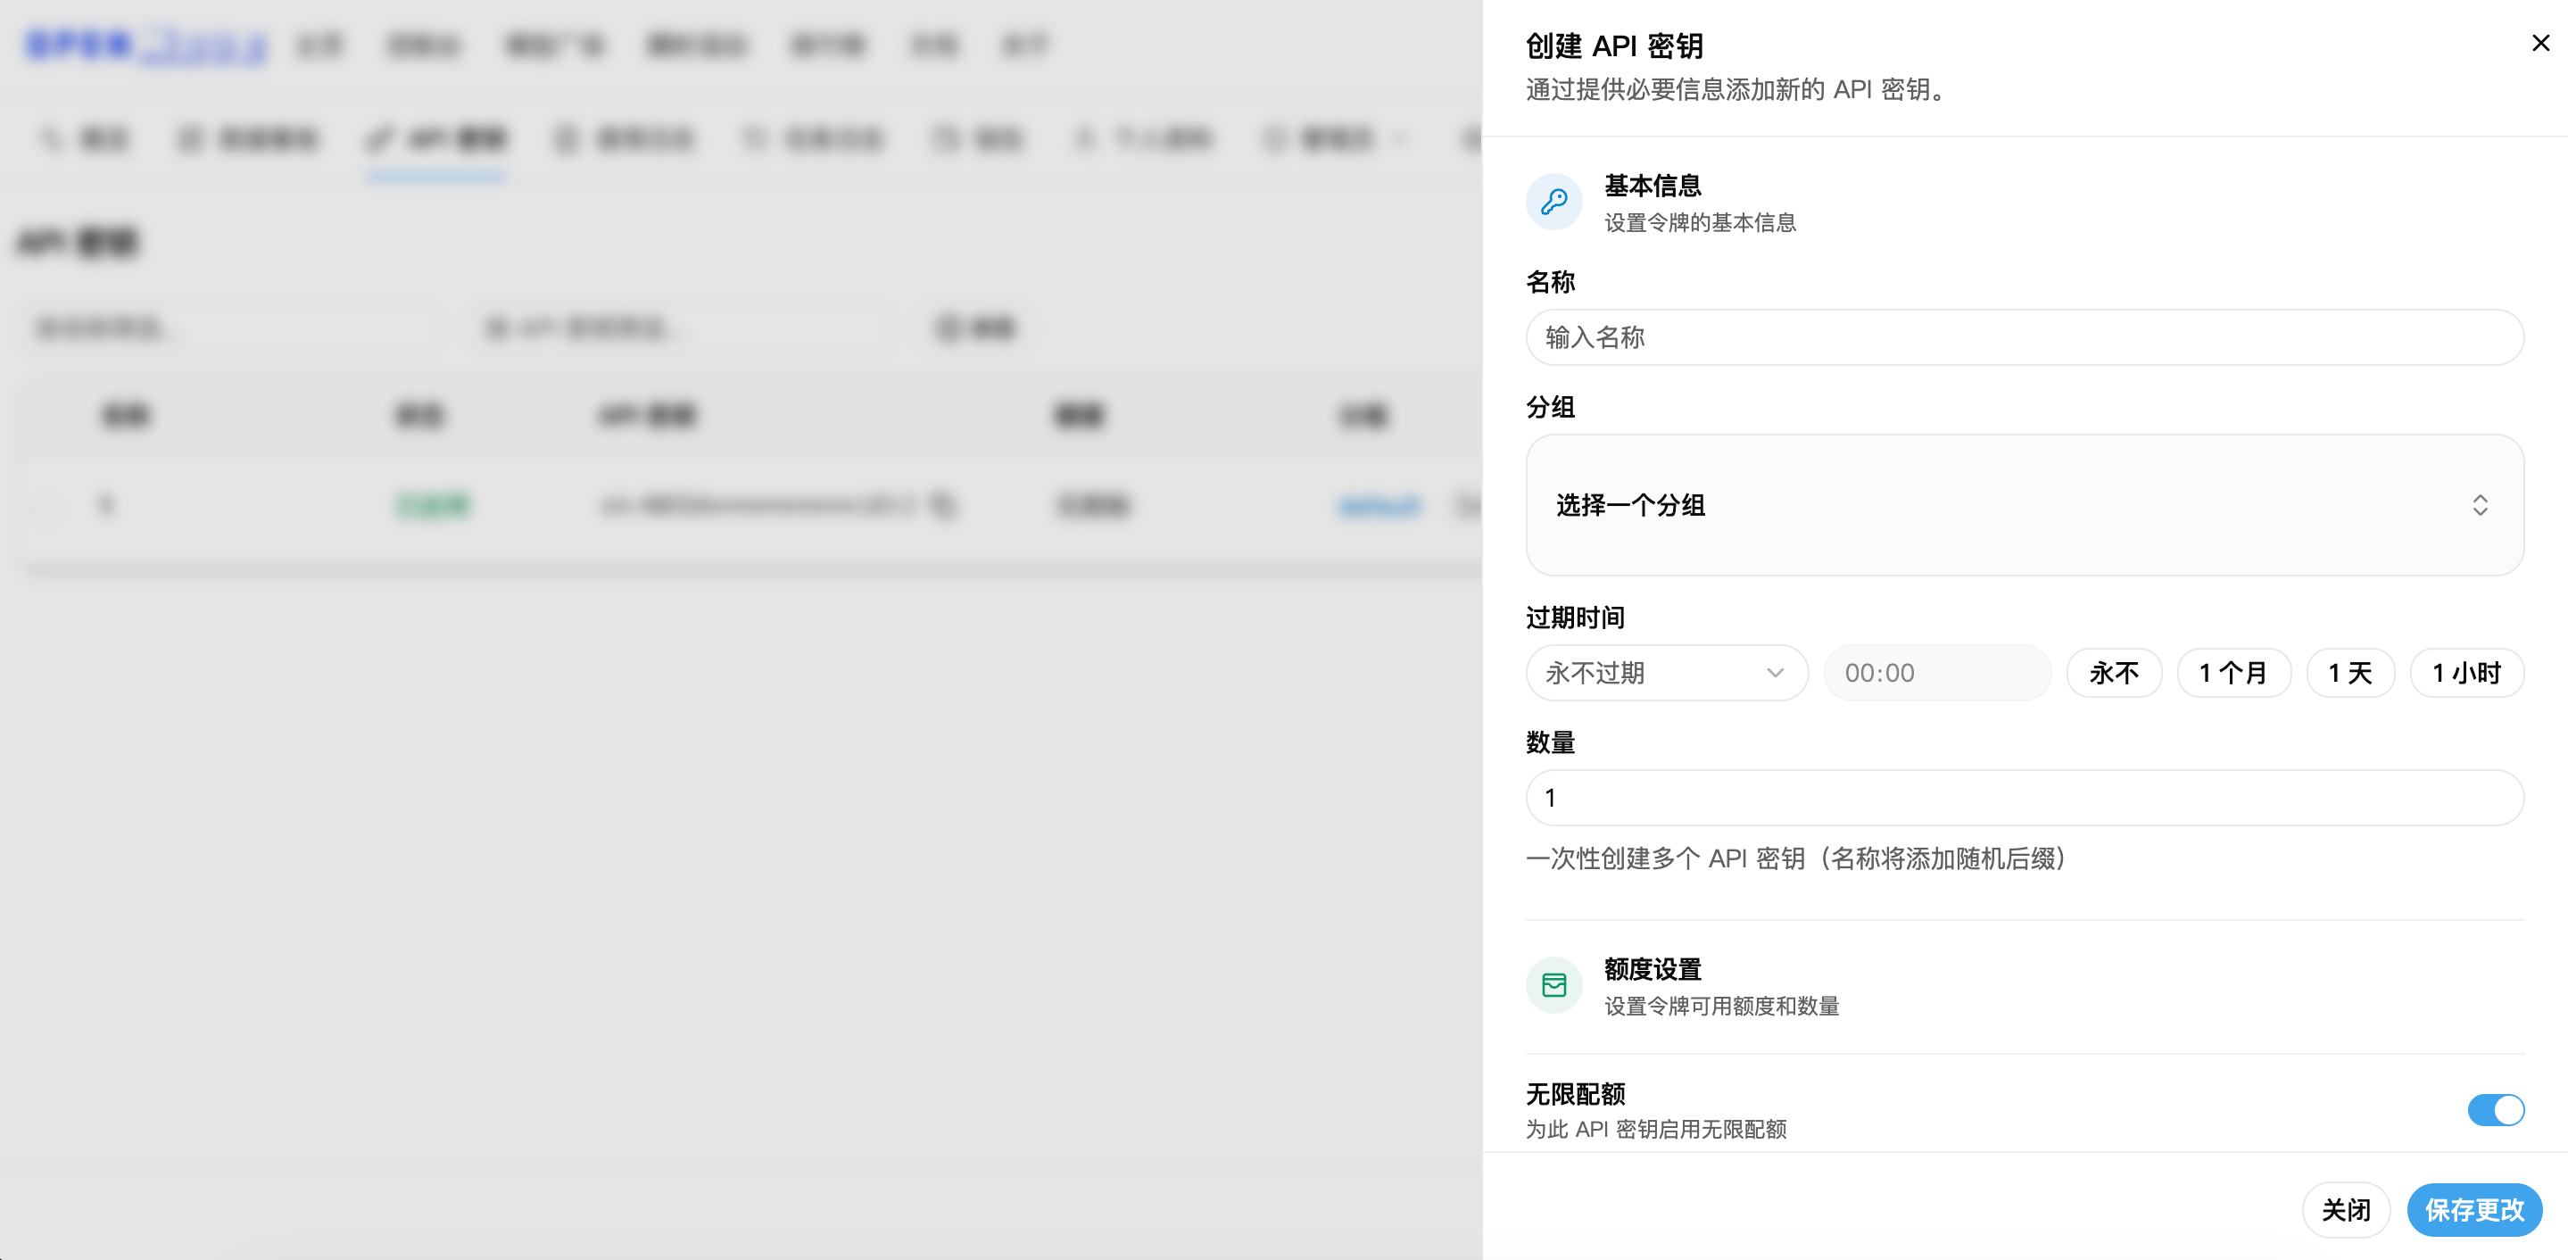Close the Create API Key drawer with X
Screen dimensions: 2568x1260
click(x=2540, y=43)
